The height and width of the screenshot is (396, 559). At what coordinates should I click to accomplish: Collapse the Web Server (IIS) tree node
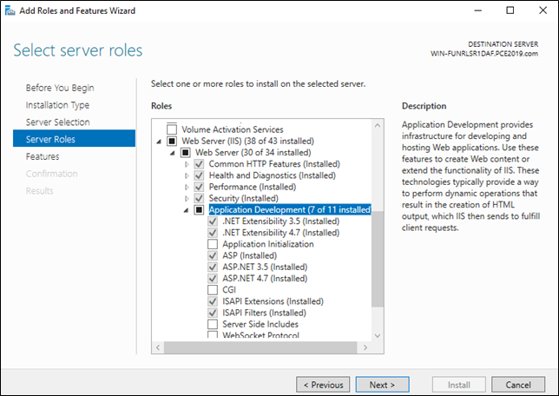tap(158, 141)
